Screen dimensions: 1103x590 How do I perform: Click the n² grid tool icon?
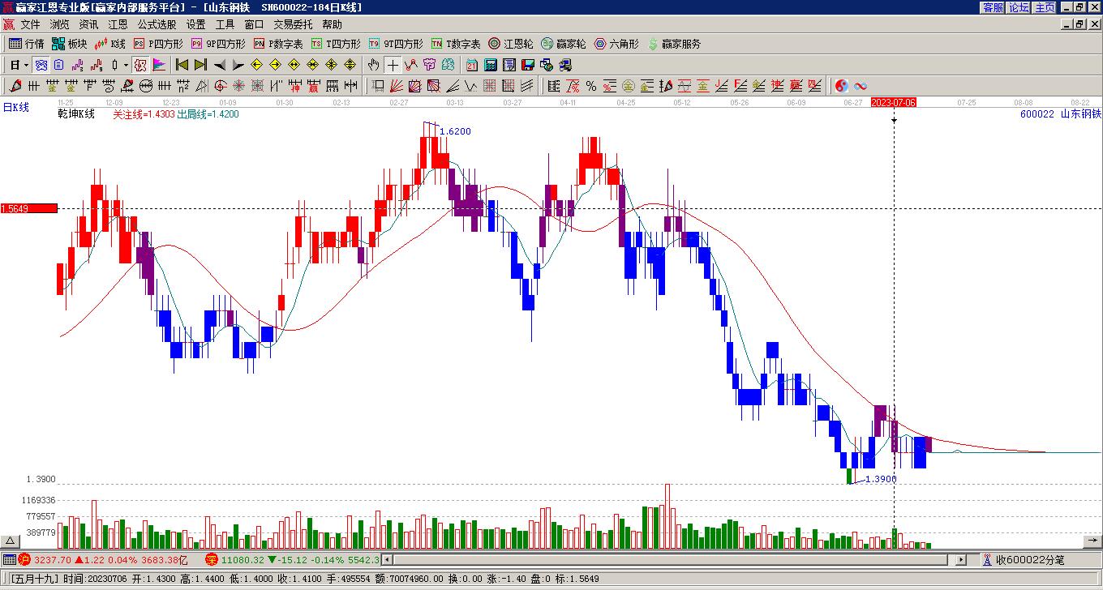182,86
